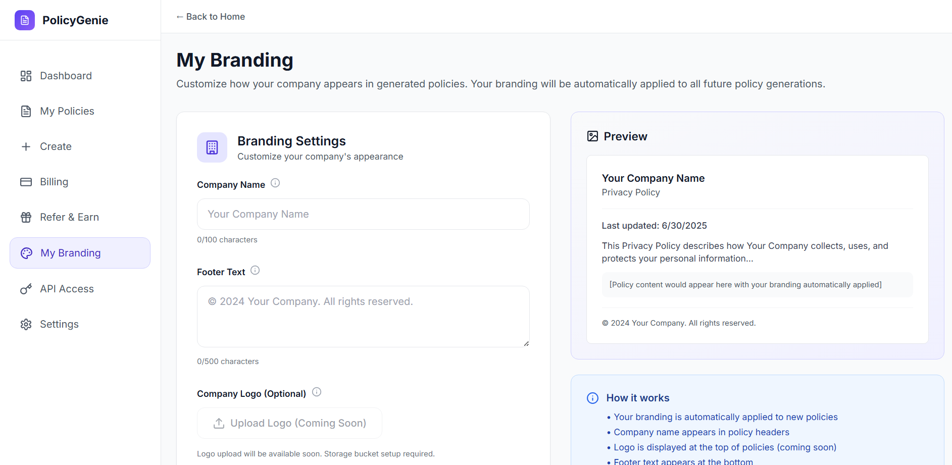Grab the Footer Text resize handle
The image size is (952, 465).
[x=526, y=344]
